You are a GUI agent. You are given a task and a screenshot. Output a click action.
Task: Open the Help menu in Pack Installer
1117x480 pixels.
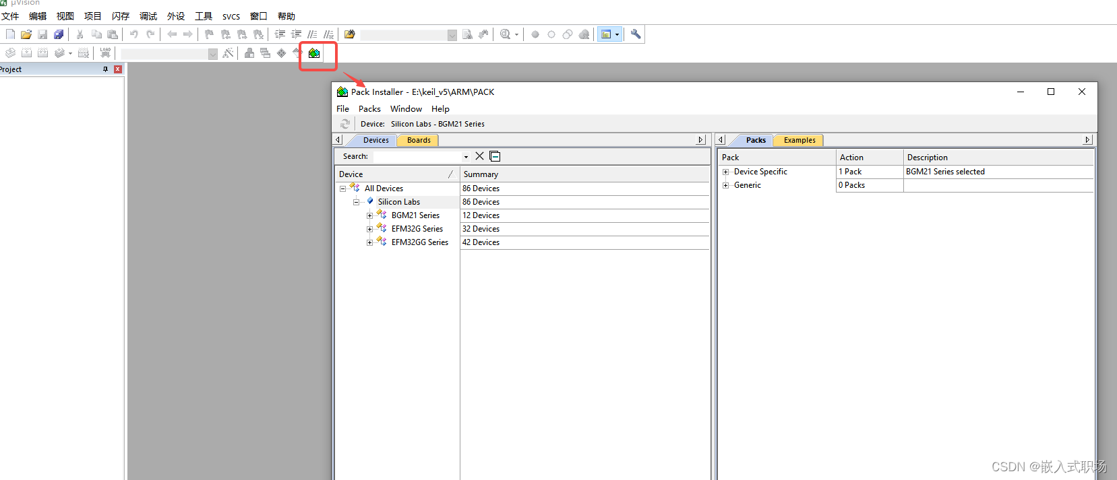point(440,108)
